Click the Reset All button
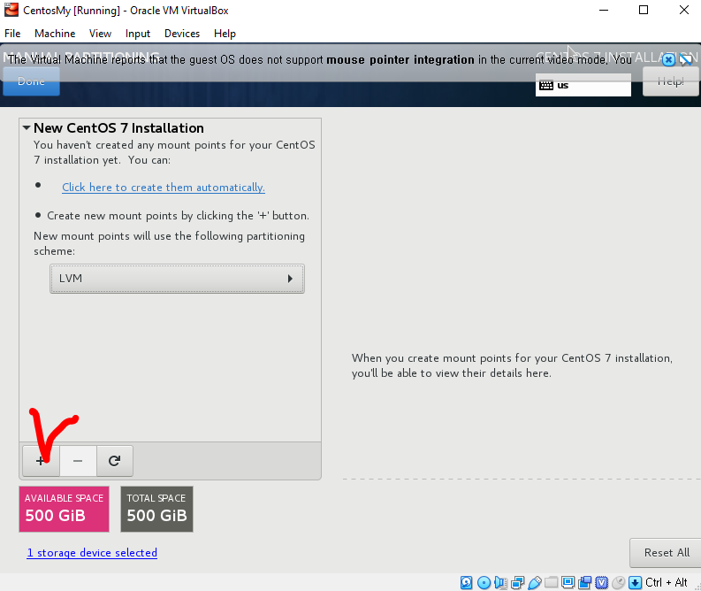 (667, 553)
